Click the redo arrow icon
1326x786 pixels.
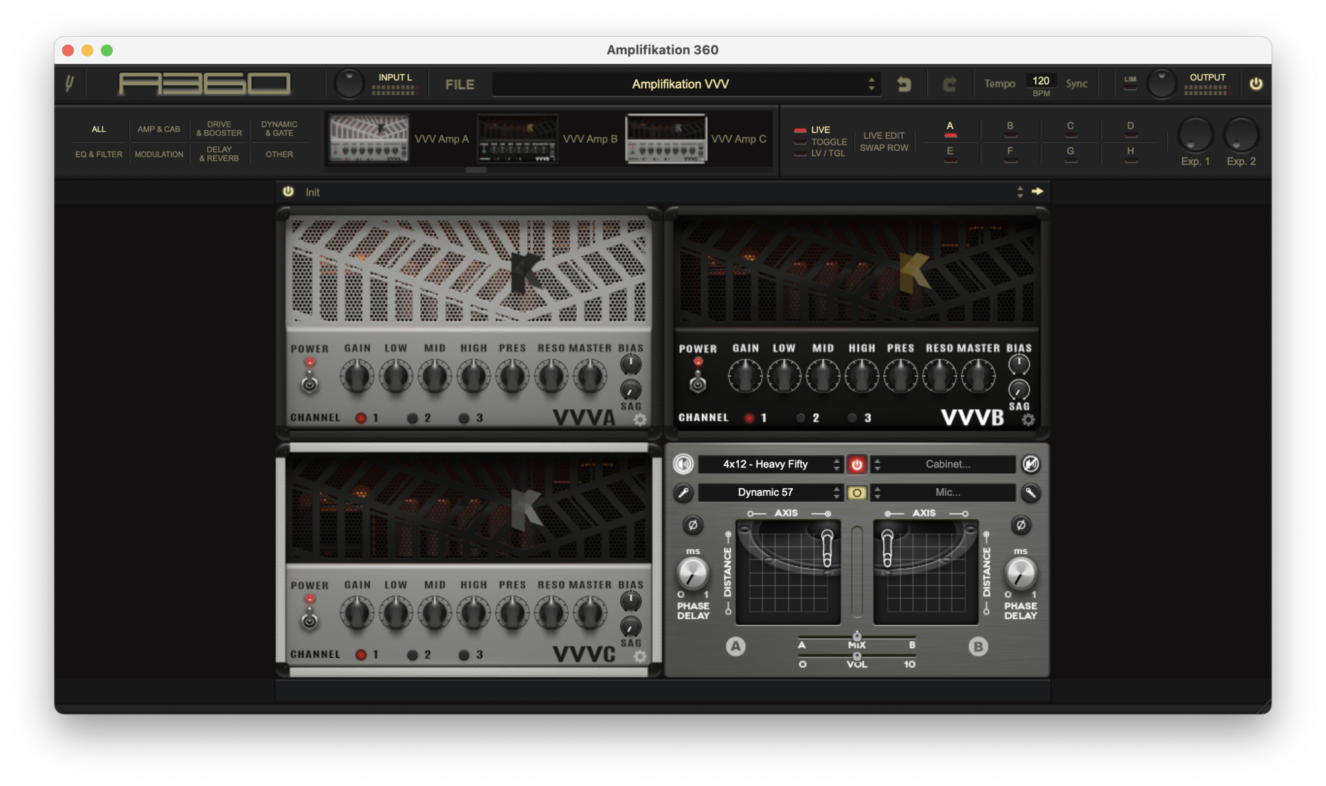pos(950,84)
